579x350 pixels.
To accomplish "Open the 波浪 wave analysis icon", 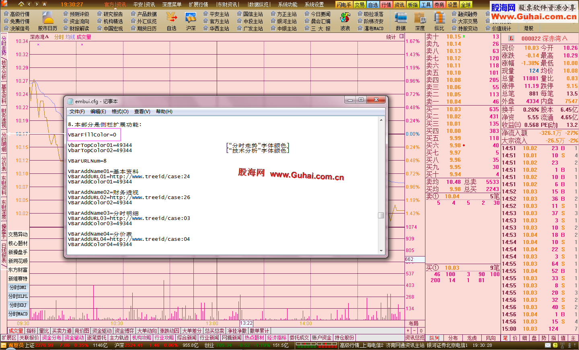I will (345, 21).
